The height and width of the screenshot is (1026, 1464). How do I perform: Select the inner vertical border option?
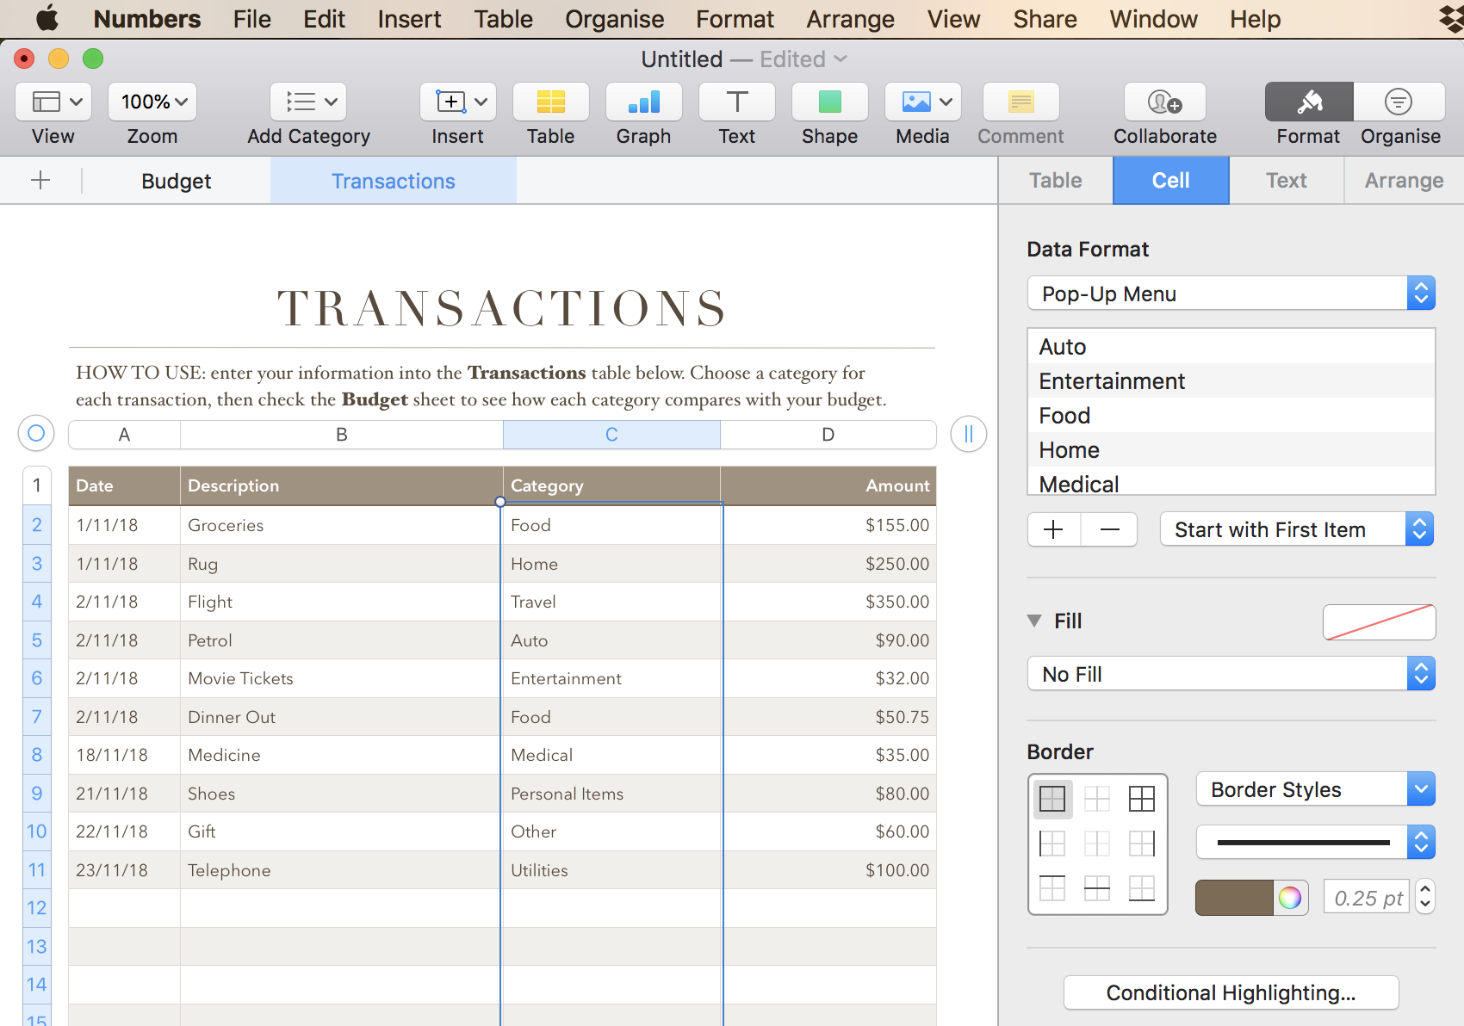click(1097, 844)
